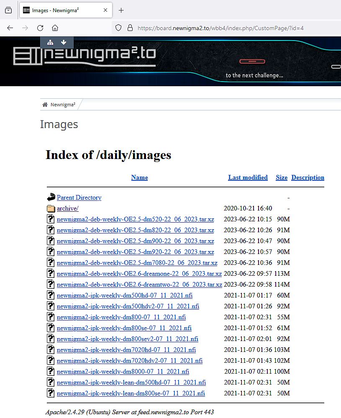This screenshot has height=418, width=341.
Task: Open the Parent Directory link
Action: [x=79, y=197]
